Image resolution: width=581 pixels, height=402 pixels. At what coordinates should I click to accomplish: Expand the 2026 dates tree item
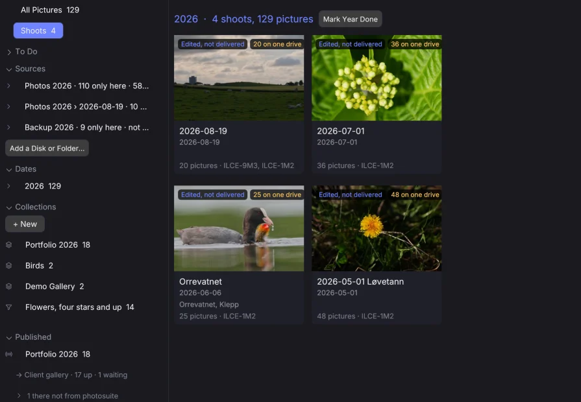click(x=8, y=186)
